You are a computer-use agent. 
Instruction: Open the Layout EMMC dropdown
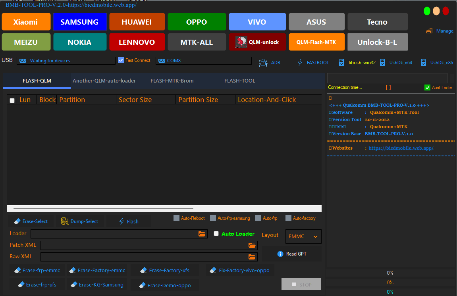(303, 236)
